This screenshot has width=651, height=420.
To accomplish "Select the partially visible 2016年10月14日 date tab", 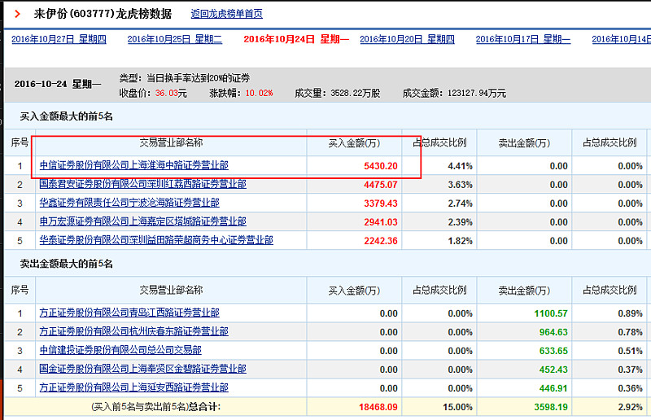I will coord(622,39).
